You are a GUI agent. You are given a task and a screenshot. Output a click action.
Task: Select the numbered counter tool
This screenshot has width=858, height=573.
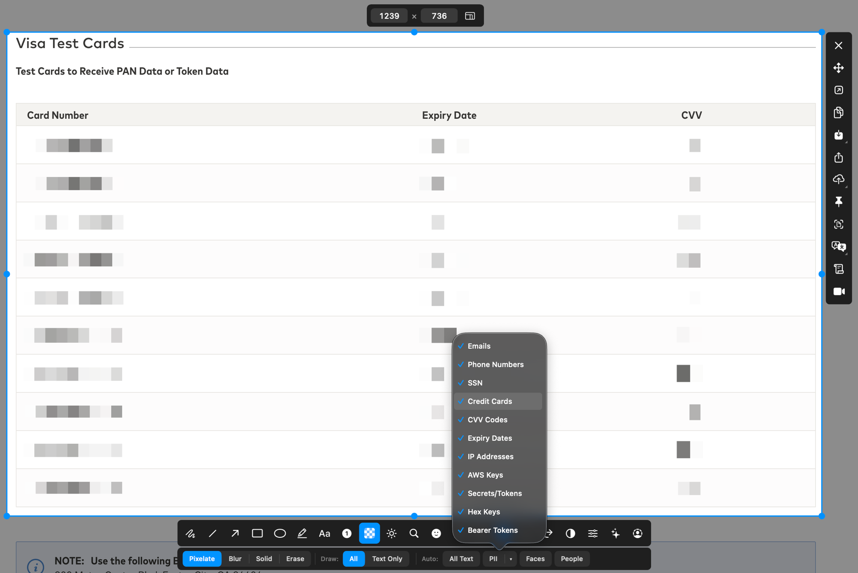point(347,534)
